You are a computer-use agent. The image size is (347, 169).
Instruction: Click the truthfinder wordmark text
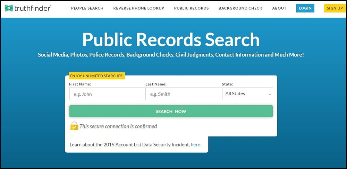click(x=33, y=8)
